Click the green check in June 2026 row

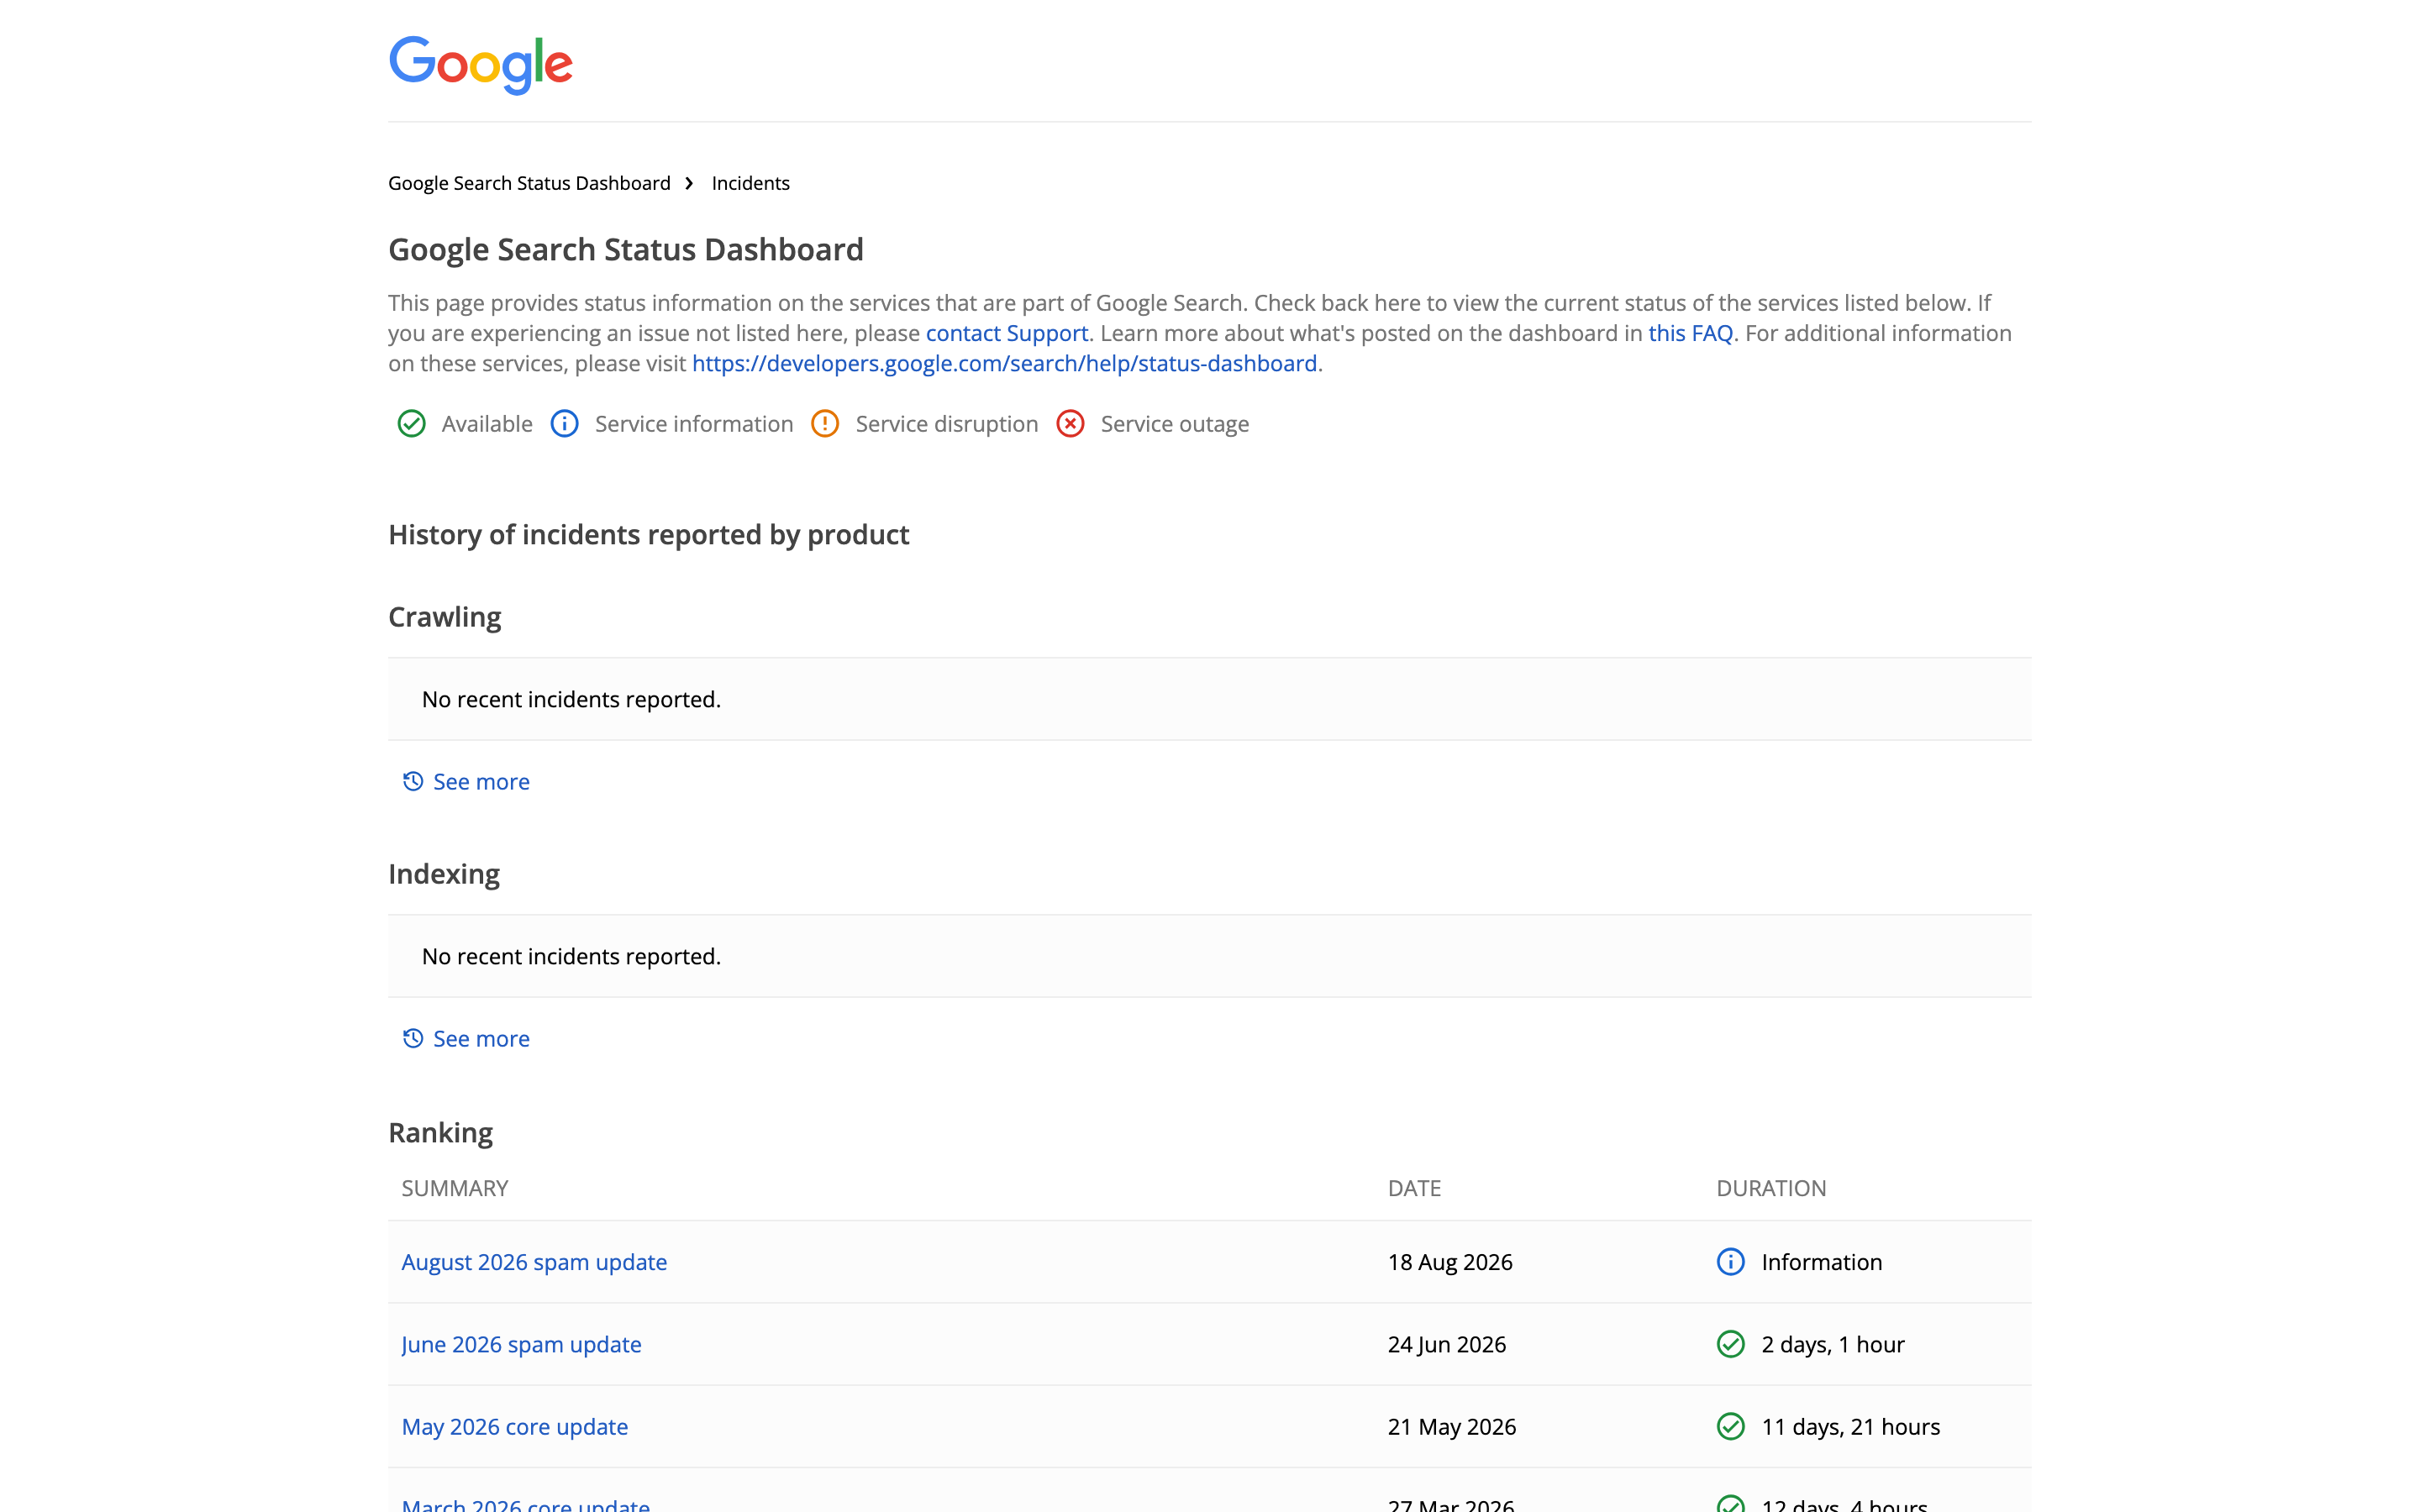1730,1344
